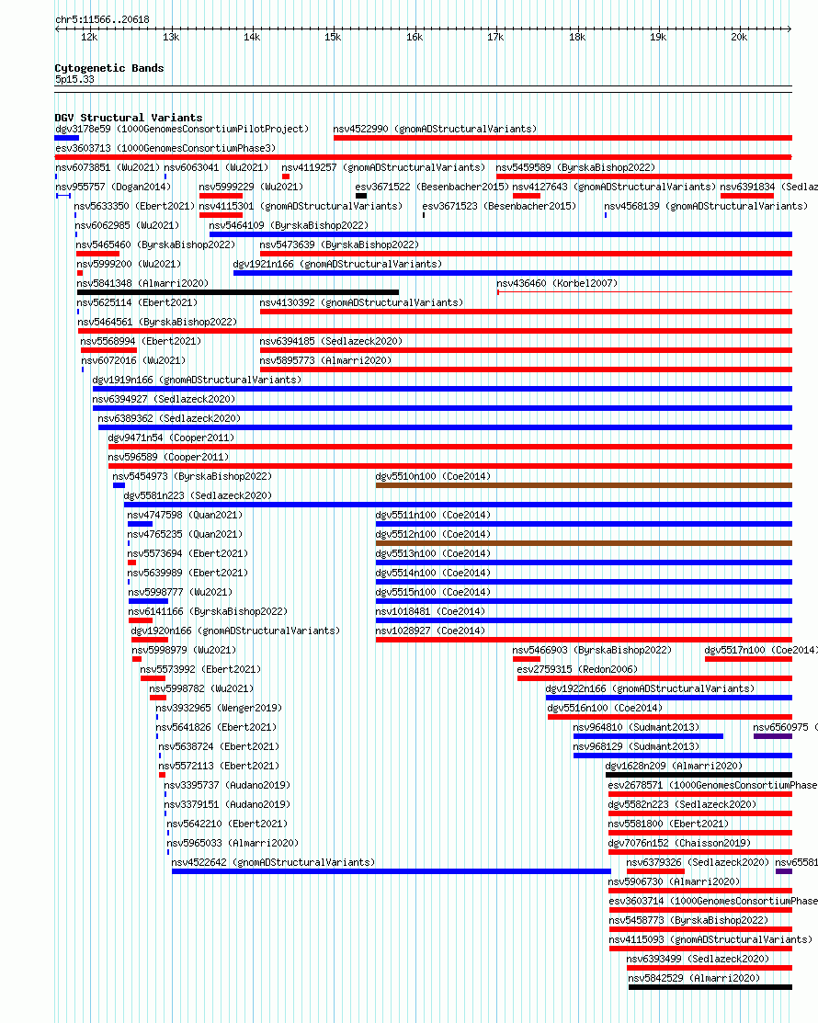Select nsv968129 Sudmant2013 label
Viewport: 818px width, 1023px height.
(636, 746)
